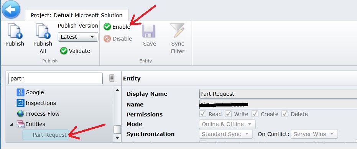Select the Project: Defualt Microsoft Solution tab
The image size is (357, 149).
pyautogui.click(x=77, y=15)
